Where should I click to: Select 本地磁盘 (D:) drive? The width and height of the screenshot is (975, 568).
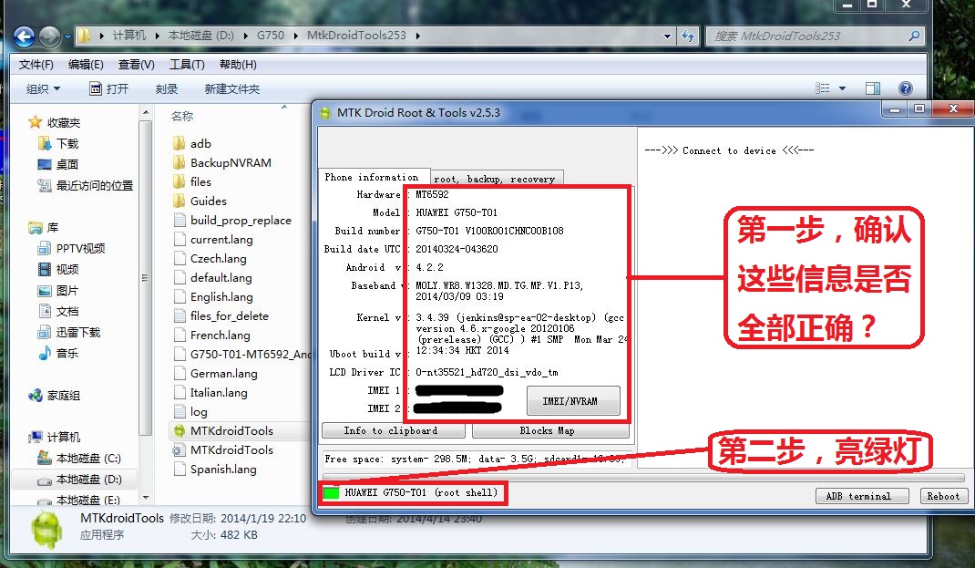[x=79, y=480]
